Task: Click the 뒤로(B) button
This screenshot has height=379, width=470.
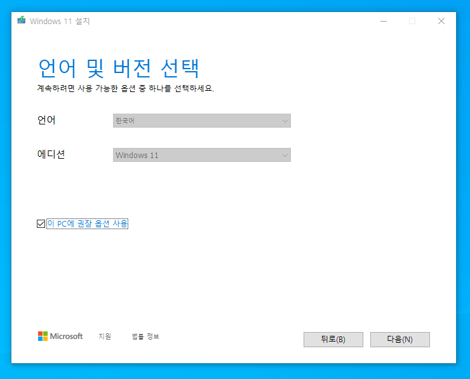Action: point(333,340)
